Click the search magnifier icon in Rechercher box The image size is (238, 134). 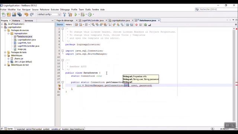click(x=197, y=9)
